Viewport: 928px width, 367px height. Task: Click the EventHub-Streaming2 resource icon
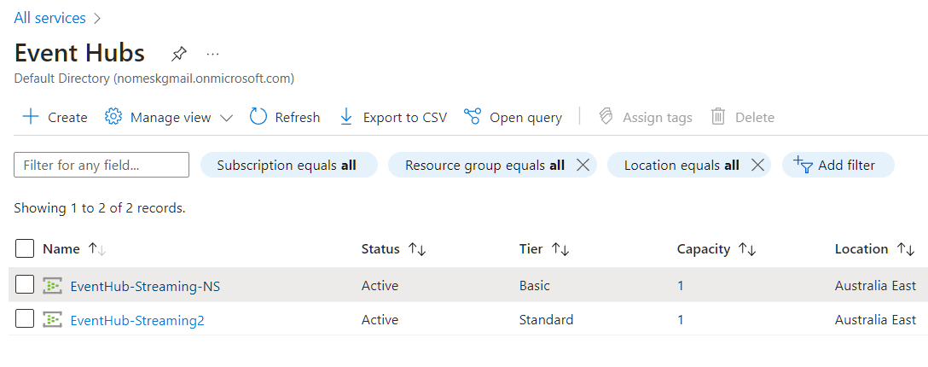(x=52, y=320)
